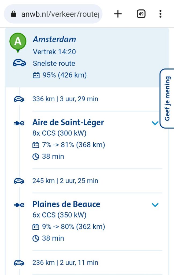Tap the battery icon next to 95%
The image size is (174, 275).
(x=36, y=75)
